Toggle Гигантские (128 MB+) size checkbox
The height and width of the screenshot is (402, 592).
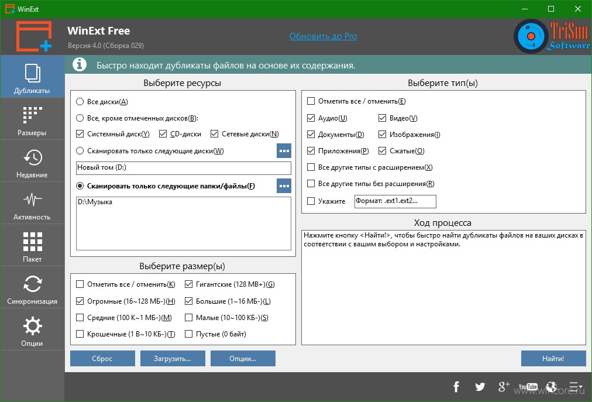click(x=229, y=284)
